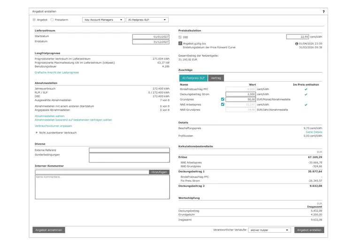Focus the Externe Referenz text field
357x252 pixels.
[x=129, y=150]
